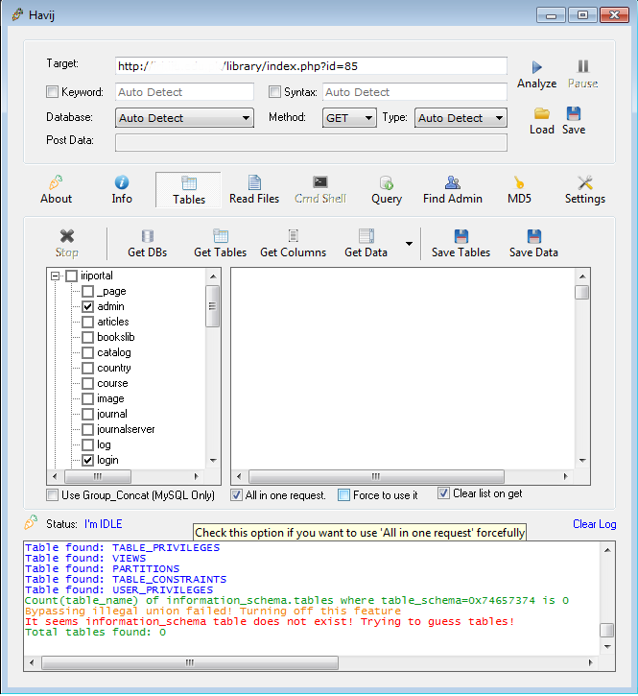Select the Tables tab
Viewport: 638px width, 696px height.
[189, 190]
